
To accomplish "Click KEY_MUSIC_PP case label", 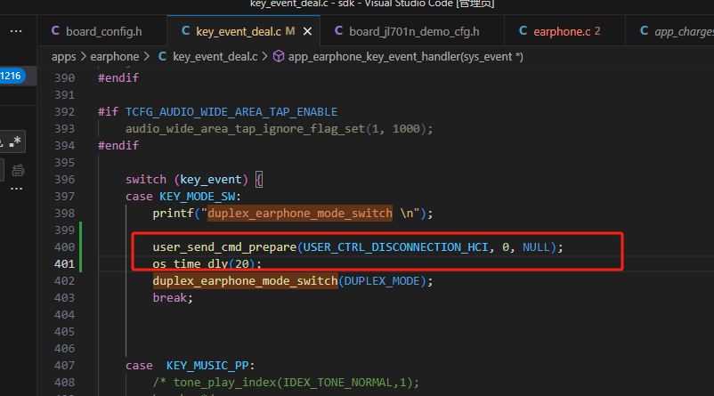I will click(207, 366).
